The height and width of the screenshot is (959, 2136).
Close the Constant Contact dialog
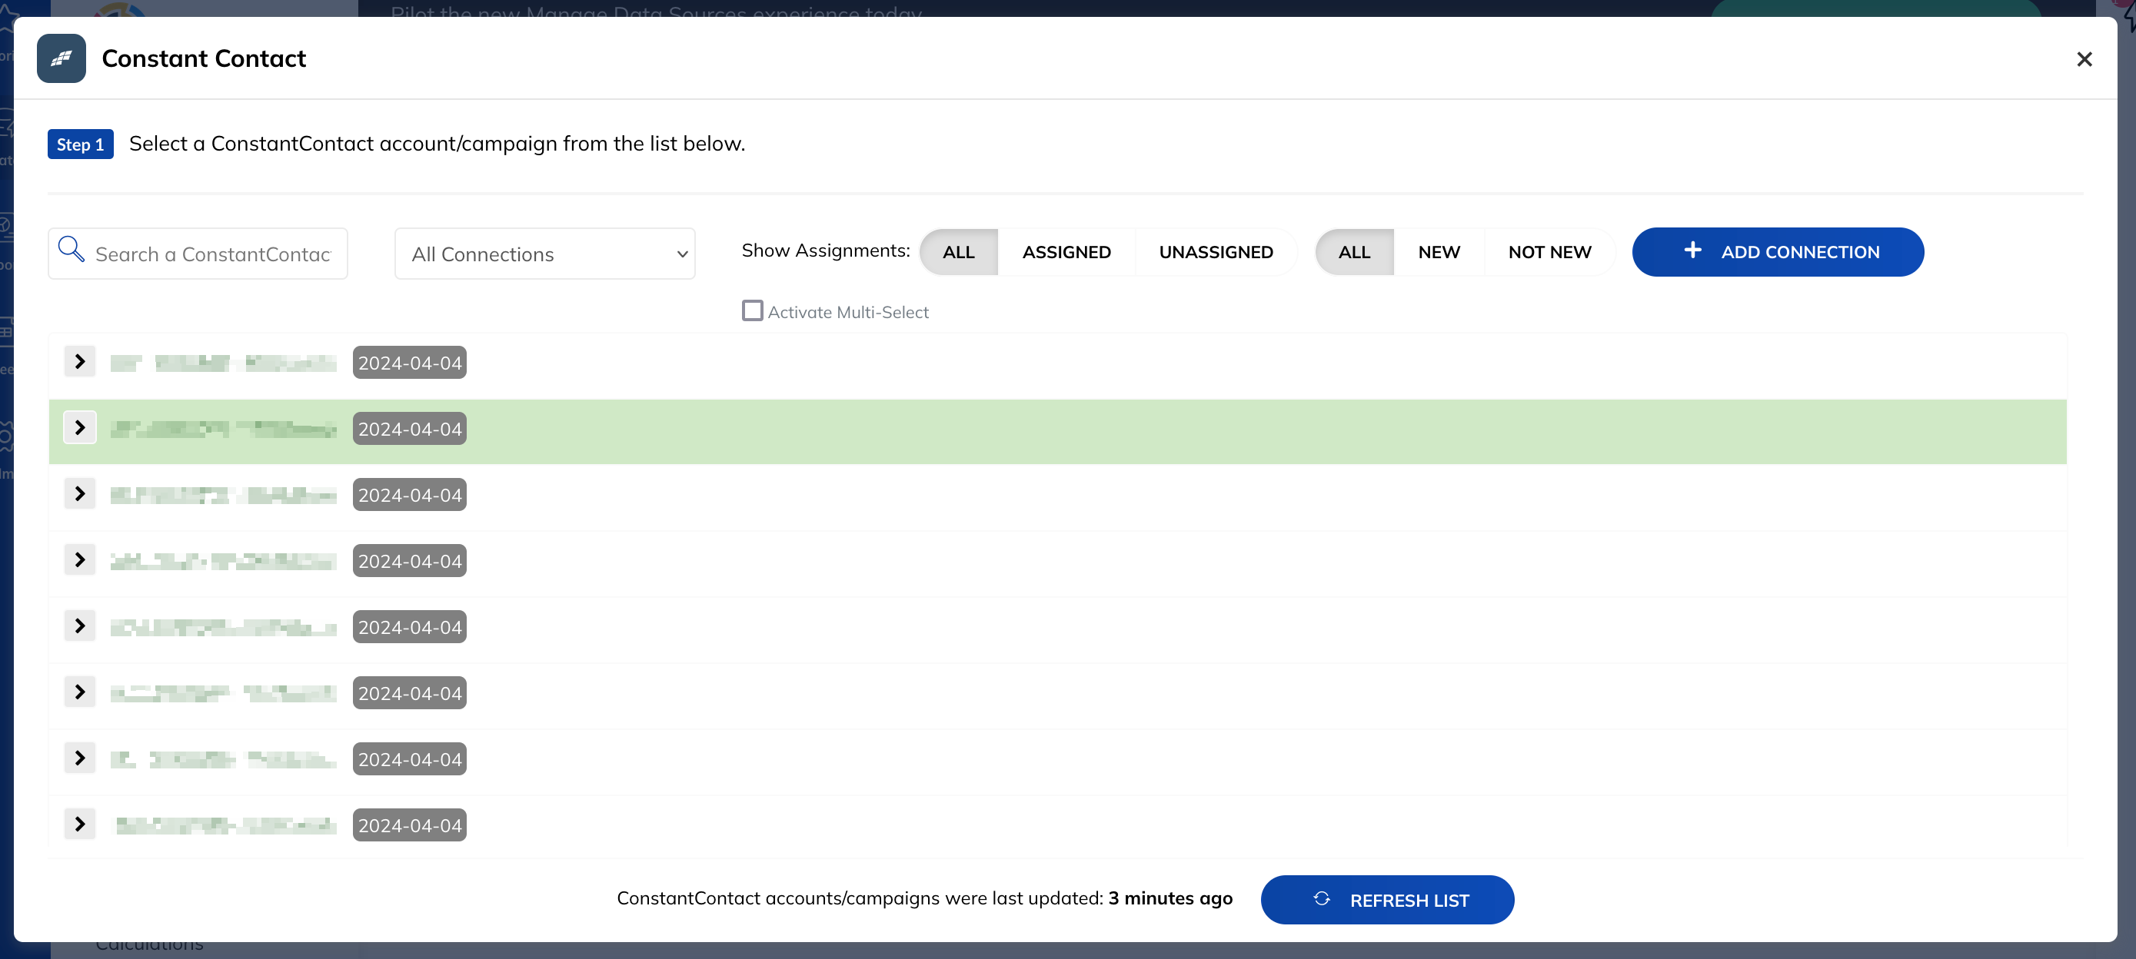coord(2084,59)
